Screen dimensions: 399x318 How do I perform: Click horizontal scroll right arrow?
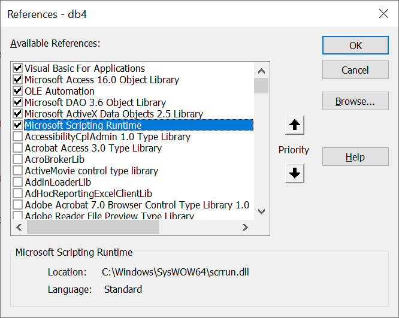245,227
